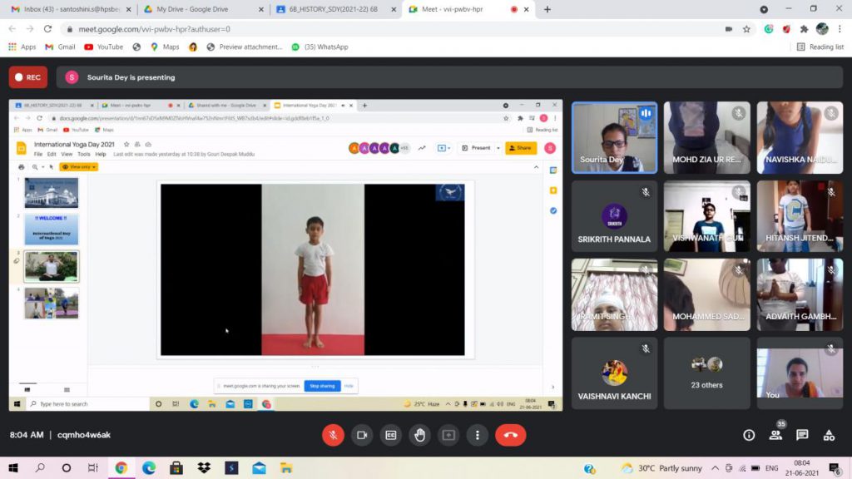The image size is (852, 479).
Task: Expand hidden system tray icons chevron
Action: click(715, 468)
